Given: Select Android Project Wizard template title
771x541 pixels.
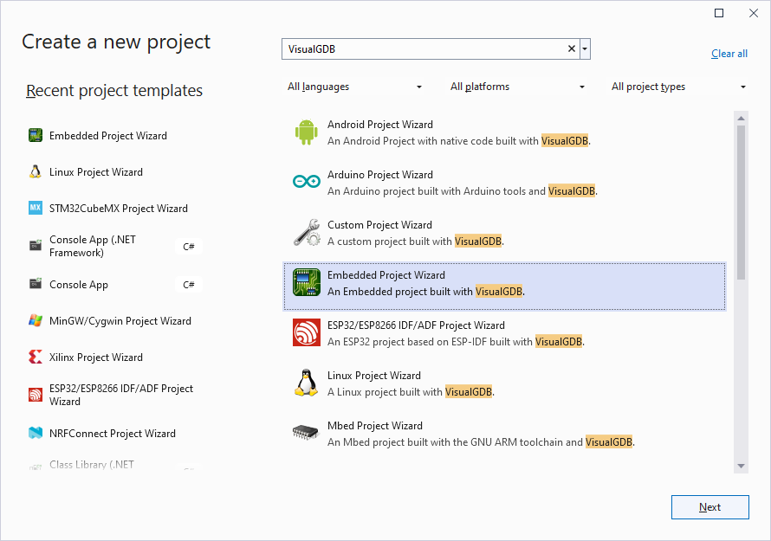Looking at the screenshot, I should point(380,125).
